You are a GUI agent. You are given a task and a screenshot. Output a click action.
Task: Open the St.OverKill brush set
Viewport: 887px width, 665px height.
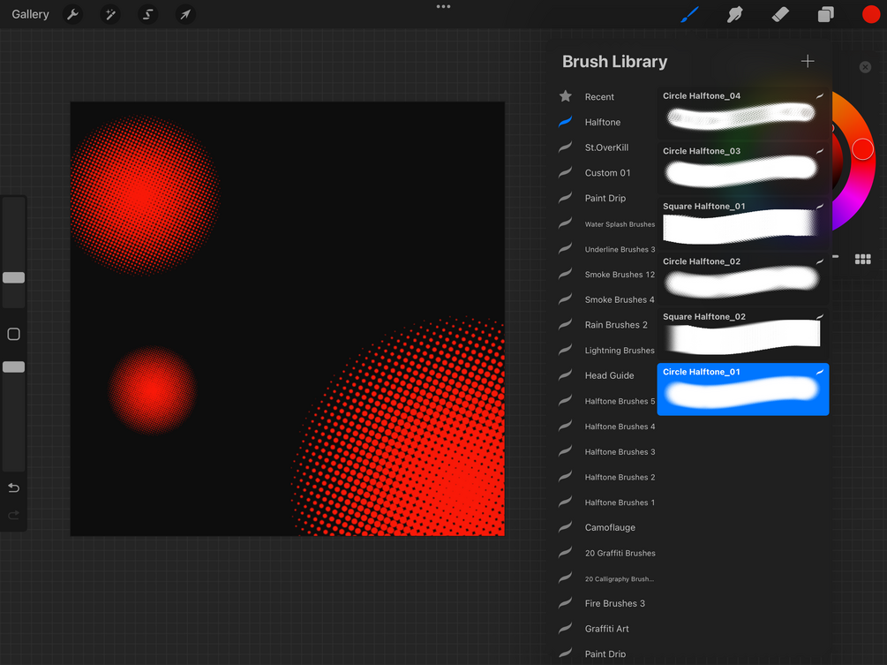coord(605,147)
